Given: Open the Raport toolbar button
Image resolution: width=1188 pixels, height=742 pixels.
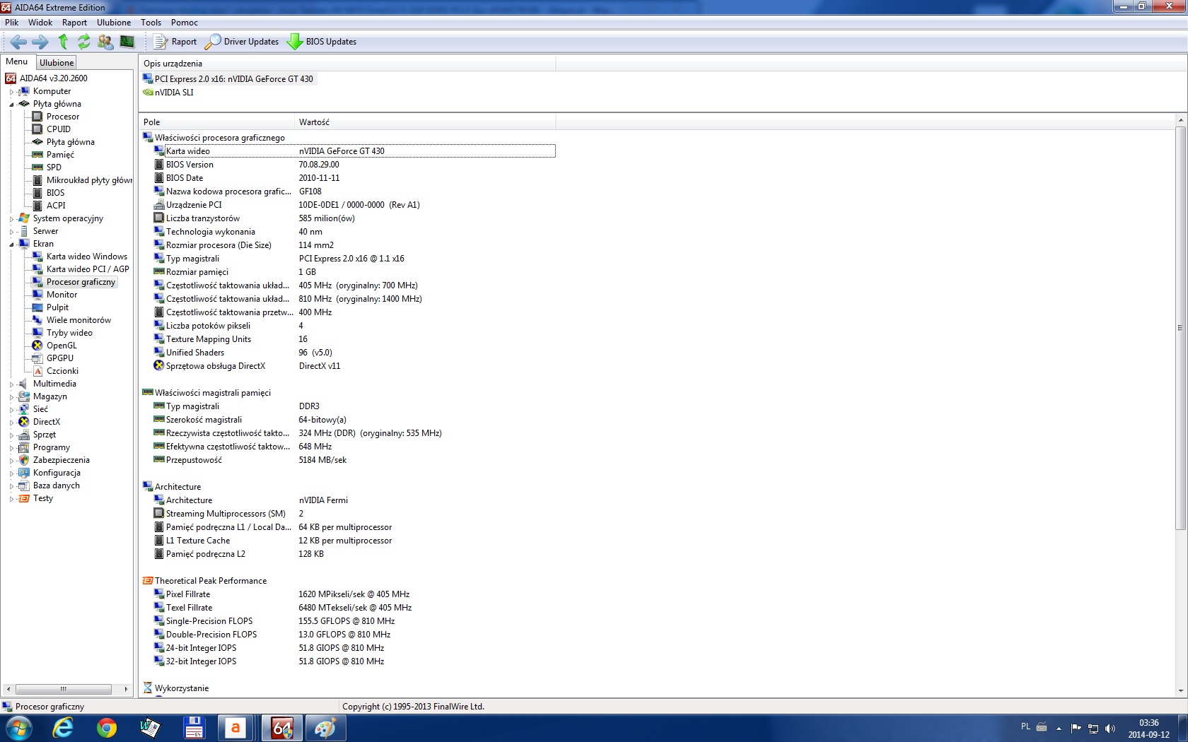Looking at the screenshot, I should point(175,42).
